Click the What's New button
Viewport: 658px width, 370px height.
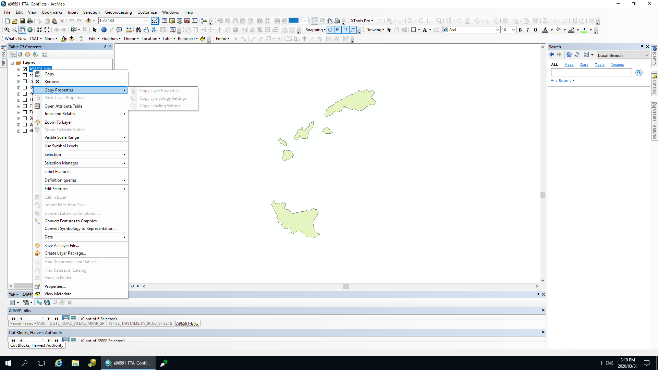(15, 39)
